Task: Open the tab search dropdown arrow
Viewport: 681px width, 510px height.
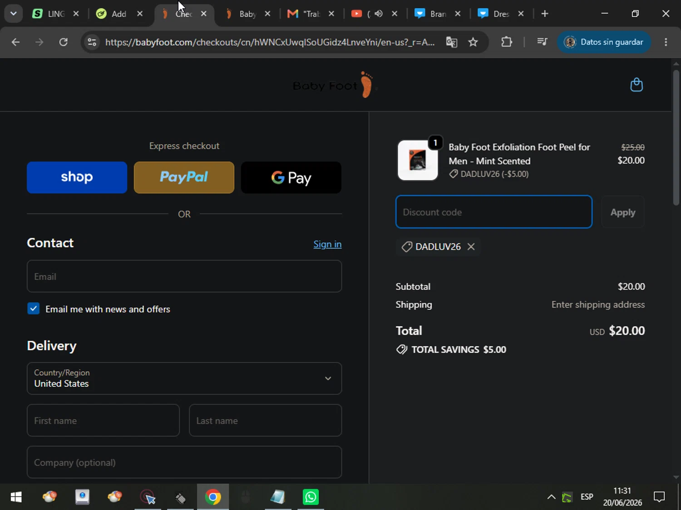Action: click(x=13, y=14)
